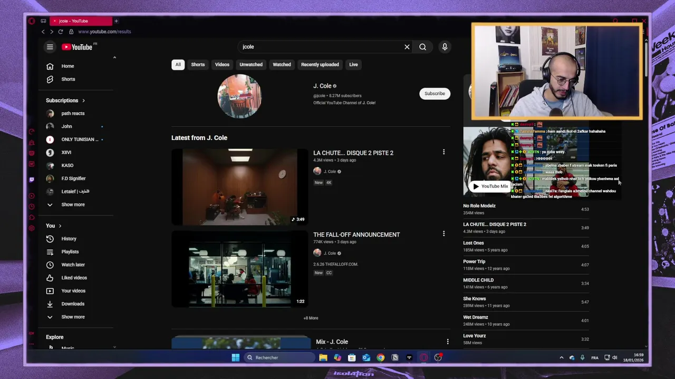Viewport: 675px width, 379px height.
Task: Open Your videos in the sidebar
Action: [x=73, y=291]
